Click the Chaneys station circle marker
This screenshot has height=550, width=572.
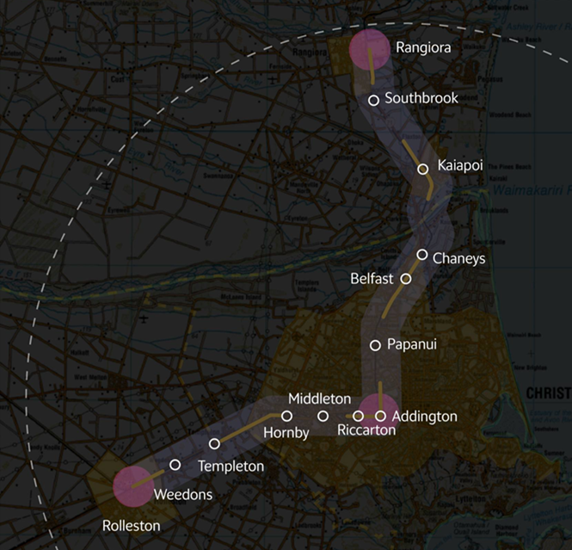[x=422, y=255]
